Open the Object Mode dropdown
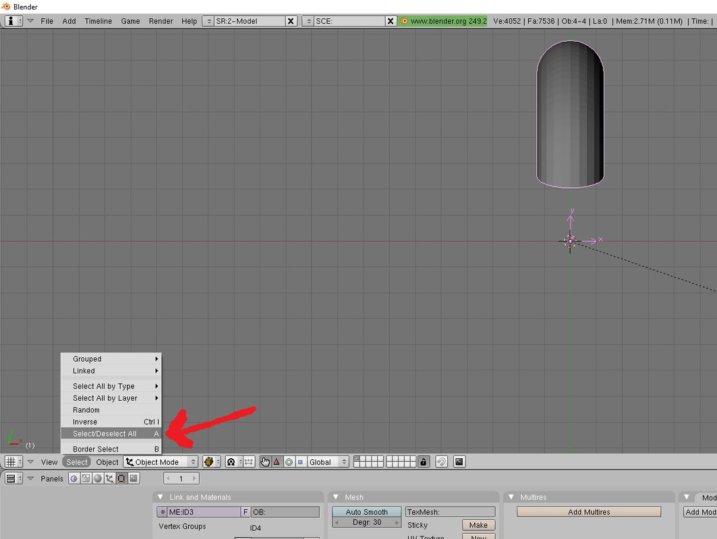Viewport: 717px width, 539px height. [x=161, y=462]
